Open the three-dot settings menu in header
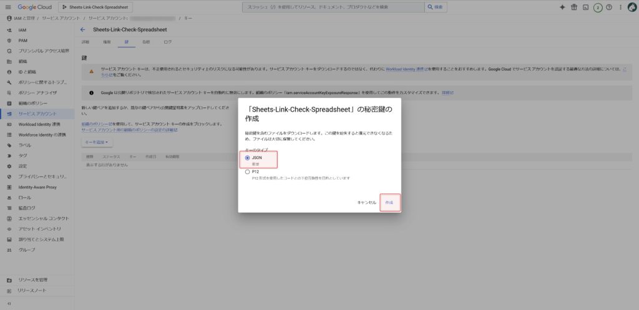Image resolution: width=639 pixels, height=310 pixels. (619, 7)
